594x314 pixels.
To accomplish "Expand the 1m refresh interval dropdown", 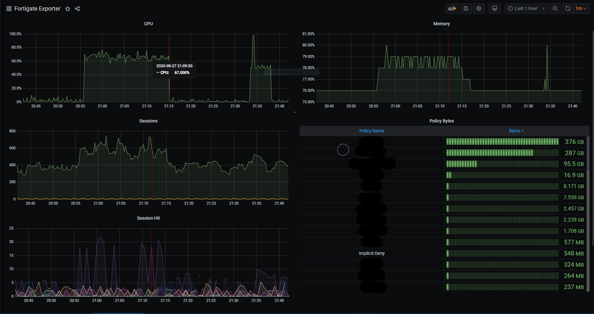I will [581, 9].
